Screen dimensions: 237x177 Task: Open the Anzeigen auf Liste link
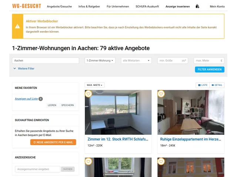[x=26, y=99]
